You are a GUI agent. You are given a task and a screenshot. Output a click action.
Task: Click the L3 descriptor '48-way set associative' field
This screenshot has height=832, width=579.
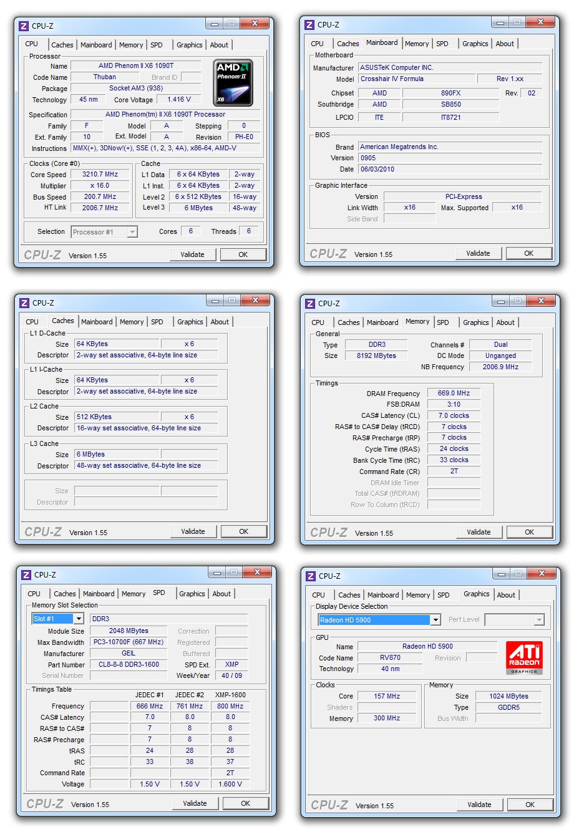(147, 466)
